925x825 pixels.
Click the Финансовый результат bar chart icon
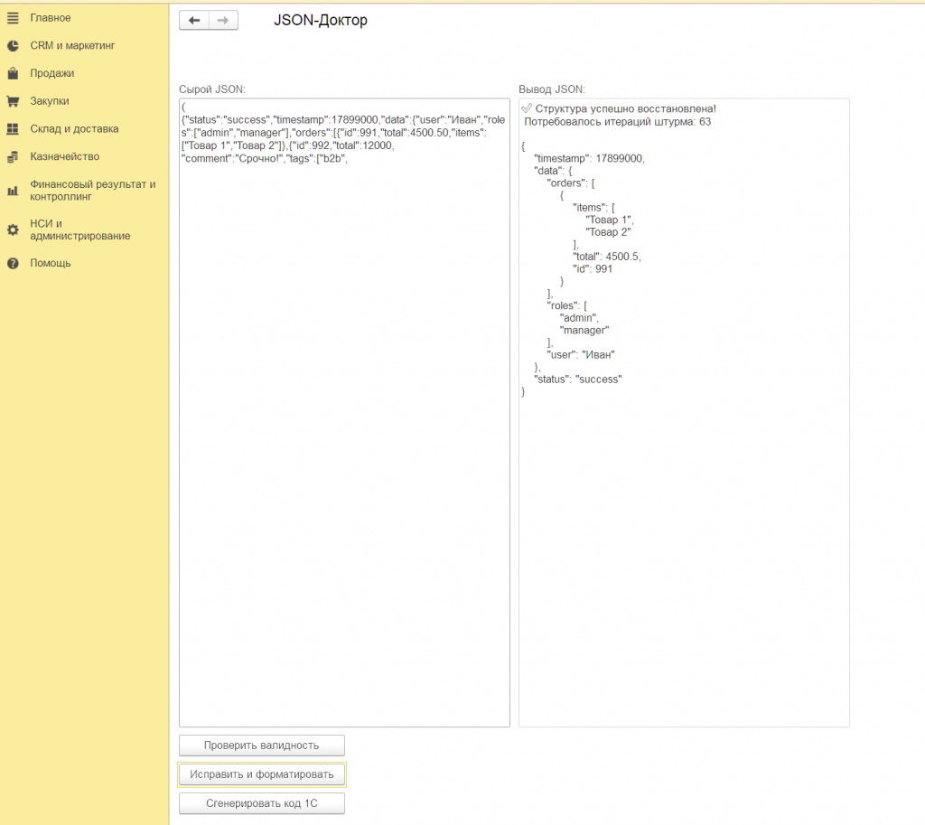coord(13,191)
